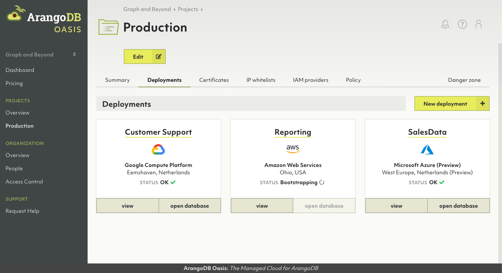Click the Google Cloud logo on Customer Support
Screen dimensions: 502x273
tap(158, 150)
